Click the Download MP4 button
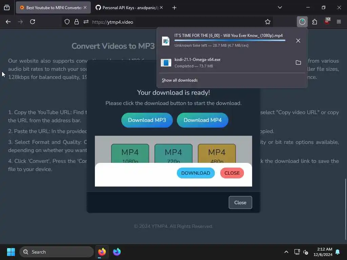 tap(203, 120)
